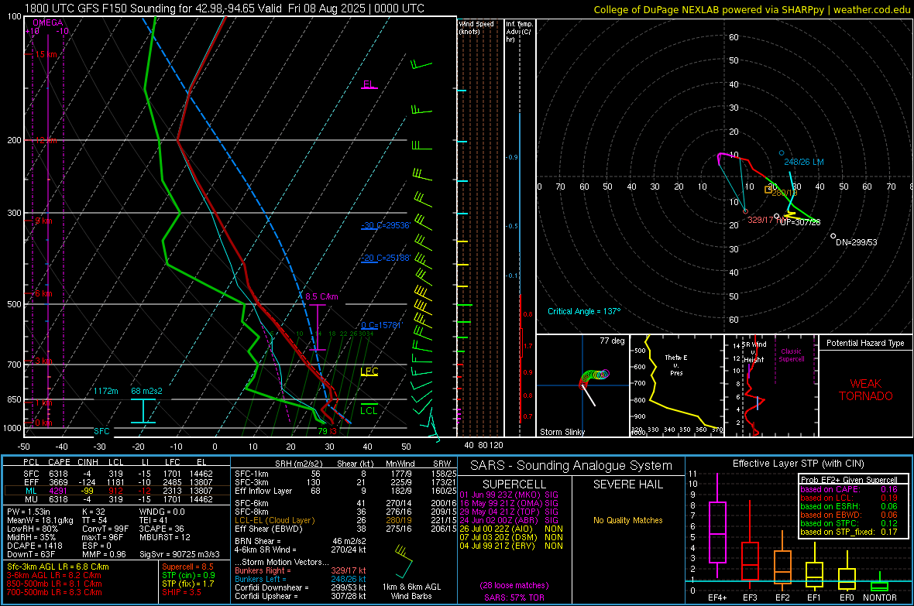This screenshot has height=606, width=914.
Task: Click the yellow LFC marker
Action: (369, 371)
